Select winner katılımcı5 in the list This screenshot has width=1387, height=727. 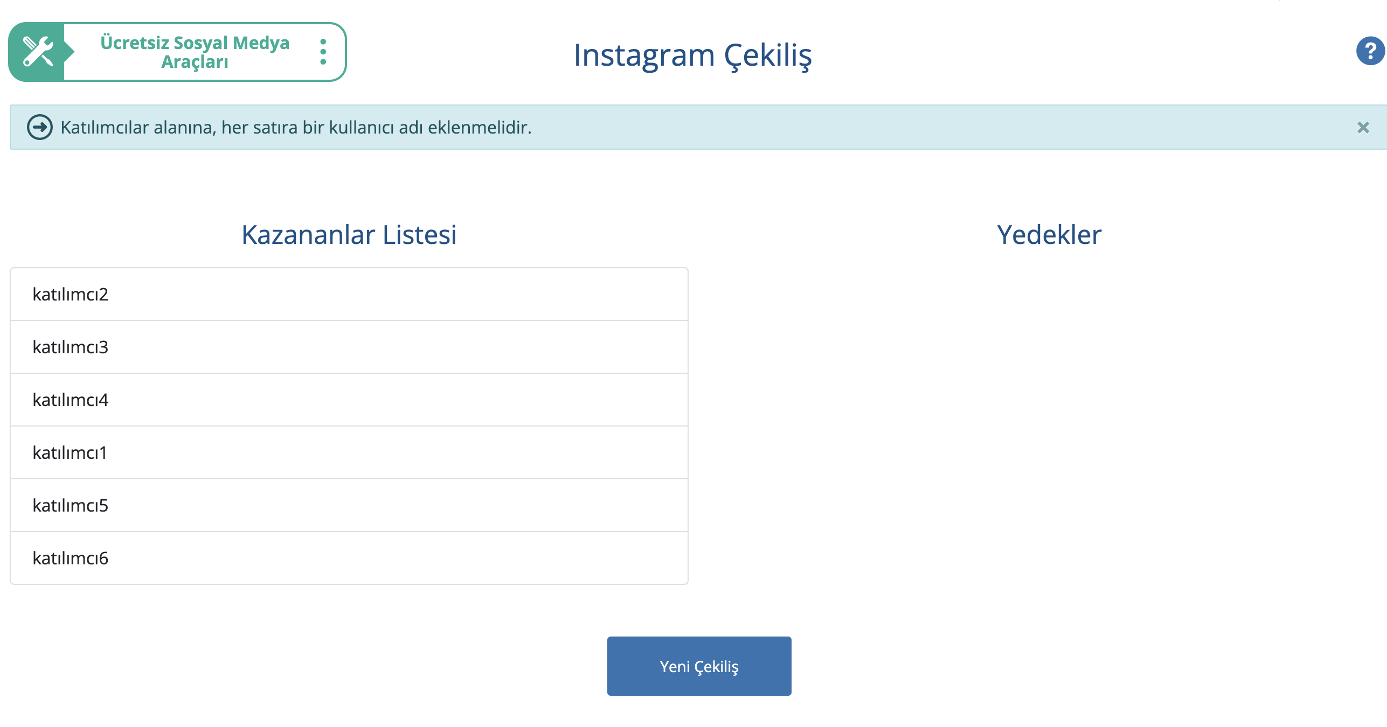349,505
